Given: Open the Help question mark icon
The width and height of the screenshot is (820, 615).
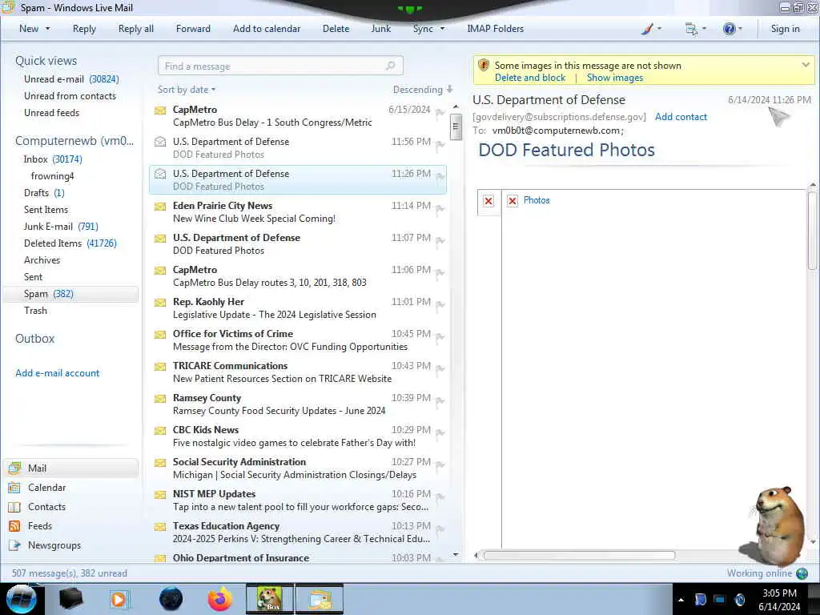Looking at the screenshot, I should tap(729, 29).
